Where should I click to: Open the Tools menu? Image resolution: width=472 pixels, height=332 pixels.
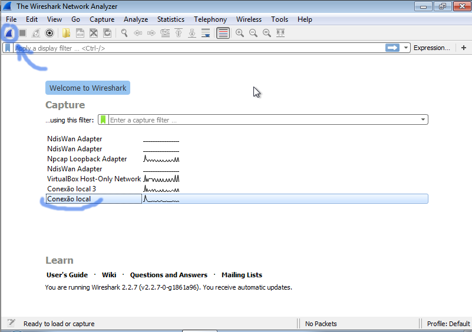point(279,19)
